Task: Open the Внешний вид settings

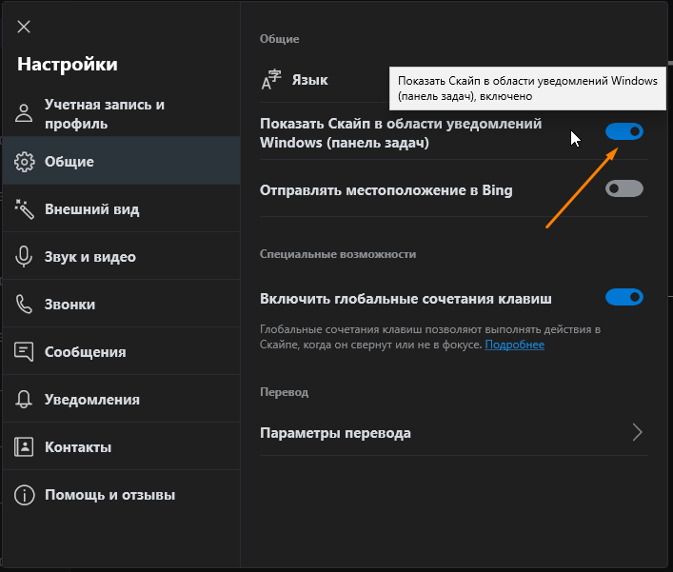Action: click(x=122, y=208)
